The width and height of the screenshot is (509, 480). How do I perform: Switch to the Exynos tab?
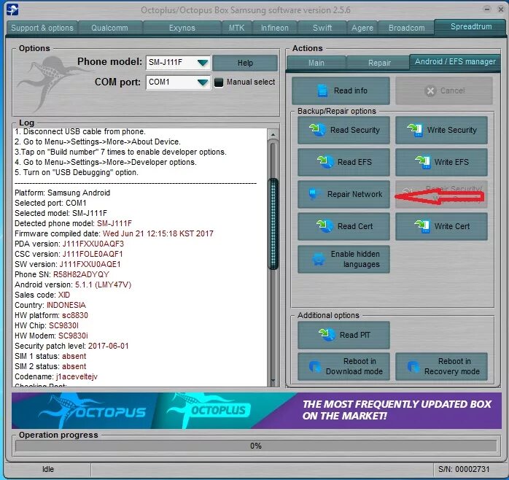(x=182, y=28)
